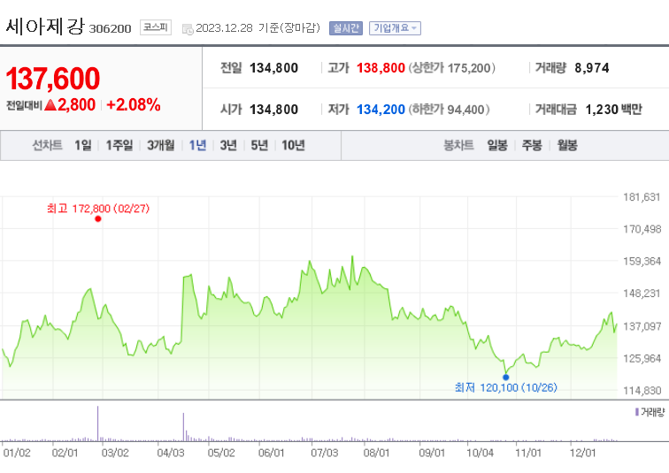Click the 실시간 badge button
669x473 pixels.
click(346, 28)
